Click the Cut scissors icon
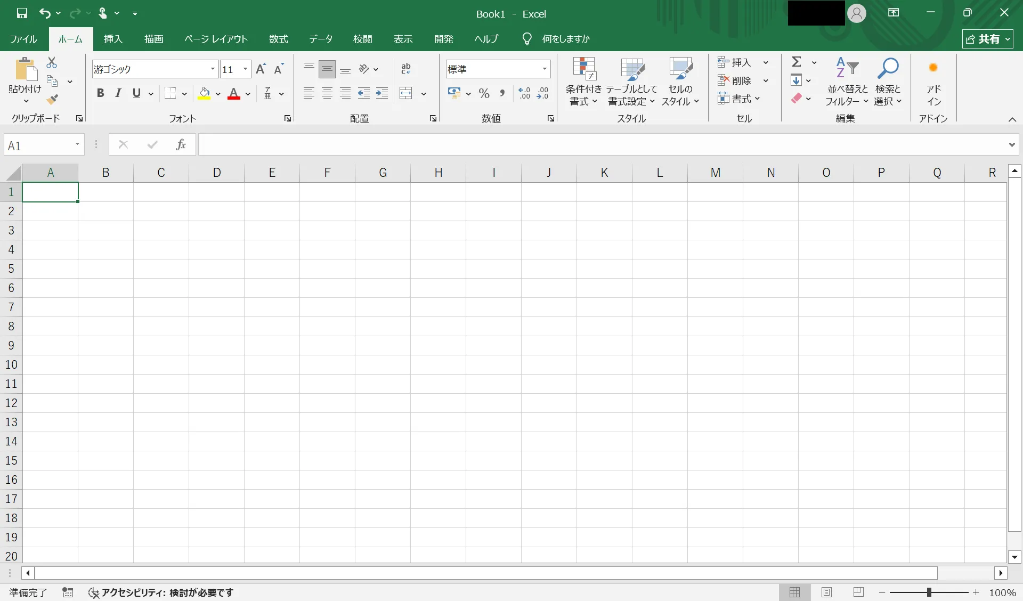1023x601 pixels. (52, 63)
